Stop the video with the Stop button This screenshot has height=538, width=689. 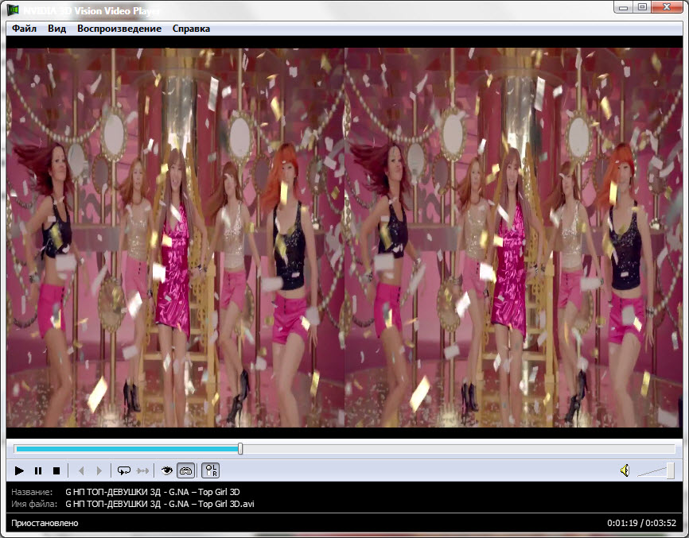point(56,471)
